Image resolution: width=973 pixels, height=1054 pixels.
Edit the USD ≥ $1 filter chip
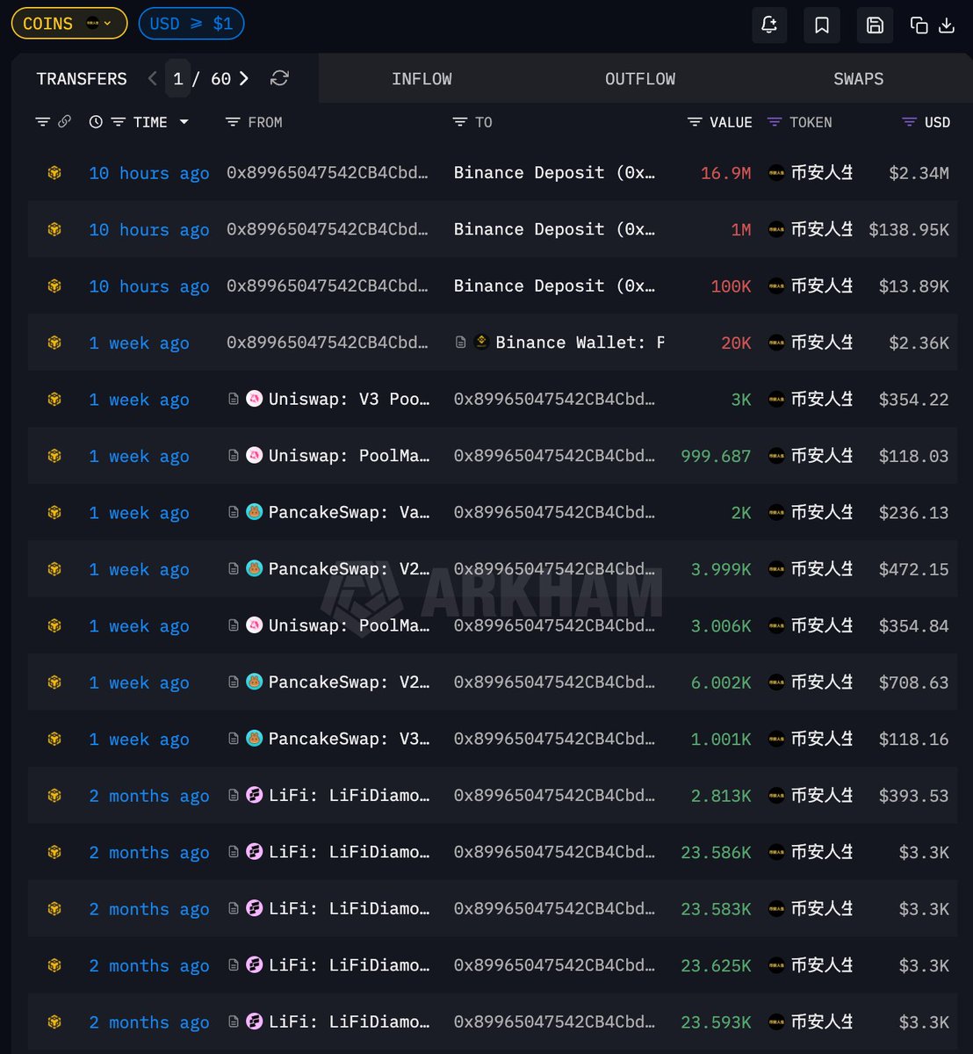pyautogui.click(x=191, y=24)
